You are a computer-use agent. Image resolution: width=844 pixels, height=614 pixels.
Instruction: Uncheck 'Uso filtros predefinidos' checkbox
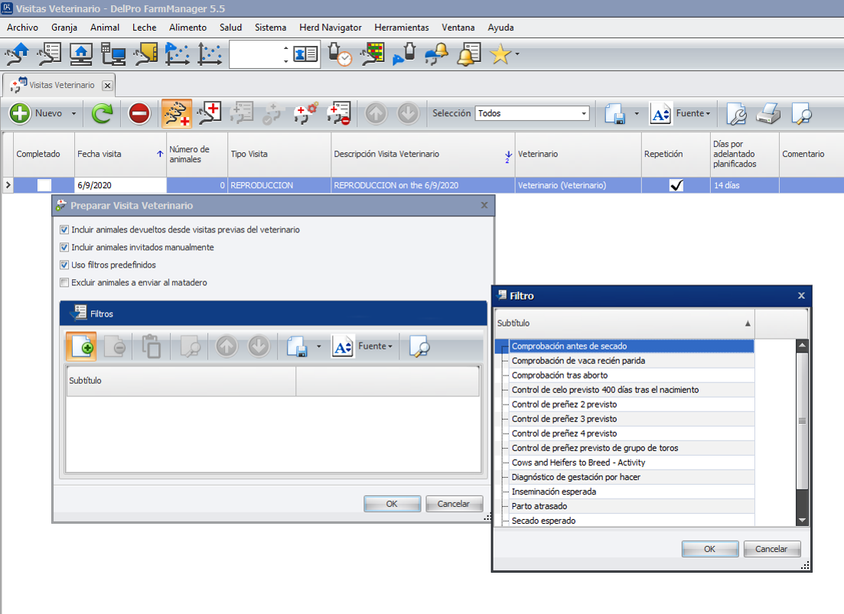tap(64, 265)
